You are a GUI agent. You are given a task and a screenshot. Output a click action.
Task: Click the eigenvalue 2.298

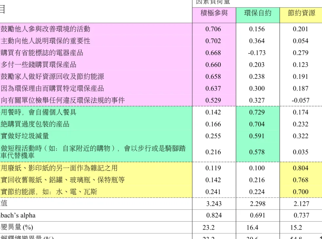coord(258,204)
